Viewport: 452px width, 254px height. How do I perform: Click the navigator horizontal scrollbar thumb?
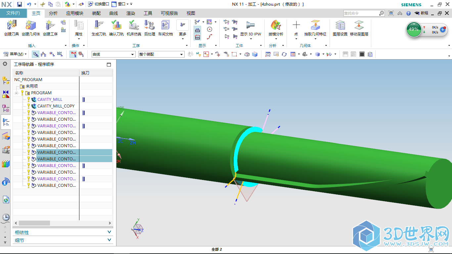point(34,223)
